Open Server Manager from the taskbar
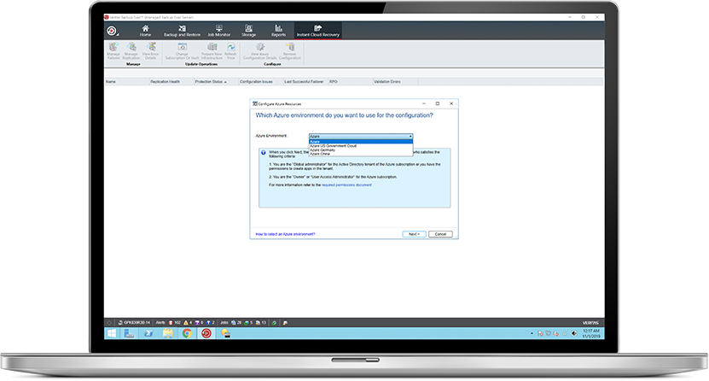This screenshot has height=381, width=709. click(x=130, y=333)
